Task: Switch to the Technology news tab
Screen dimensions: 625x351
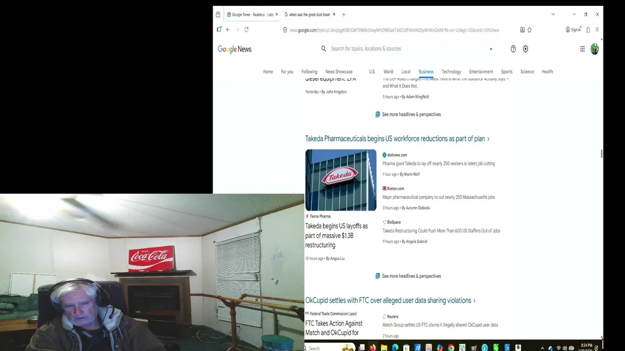Action: tap(451, 72)
